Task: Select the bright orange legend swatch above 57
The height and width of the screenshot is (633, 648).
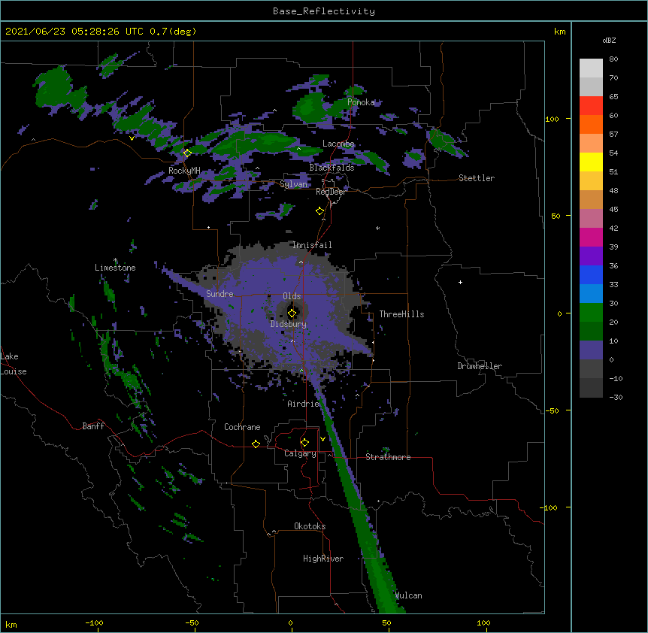Action: [591, 124]
